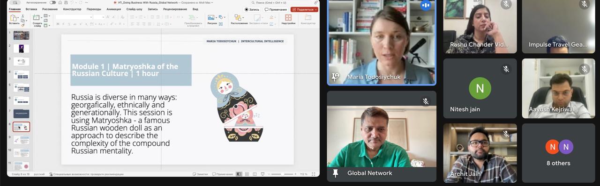This screenshot has height=186, width=600.
Task: Click the 8 others participants tile
Action: pos(558,153)
